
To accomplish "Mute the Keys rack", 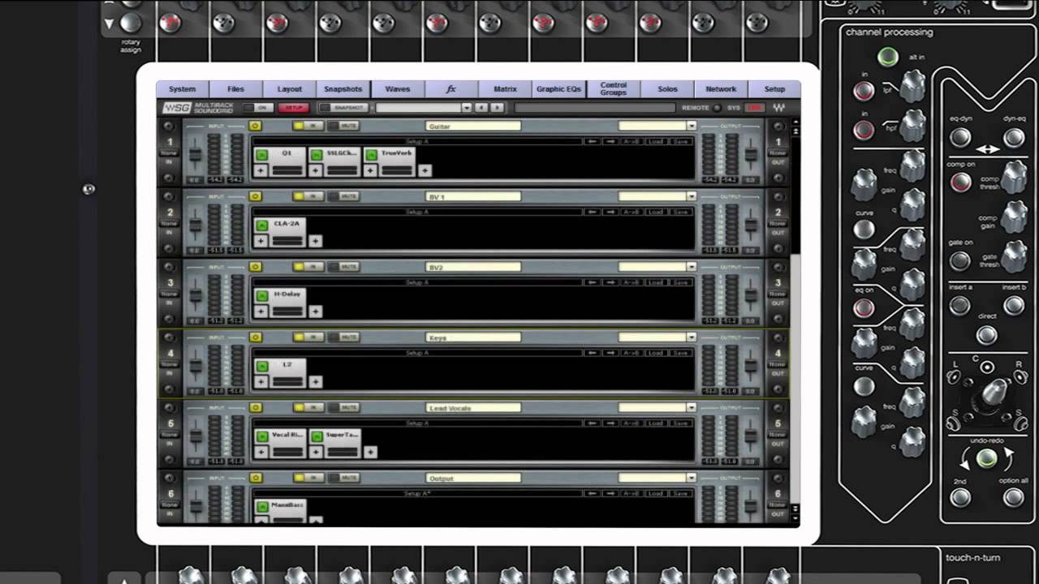I will click(344, 337).
